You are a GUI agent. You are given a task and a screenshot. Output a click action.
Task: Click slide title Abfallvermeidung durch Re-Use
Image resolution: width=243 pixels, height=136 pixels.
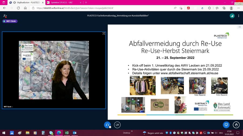(175, 44)
